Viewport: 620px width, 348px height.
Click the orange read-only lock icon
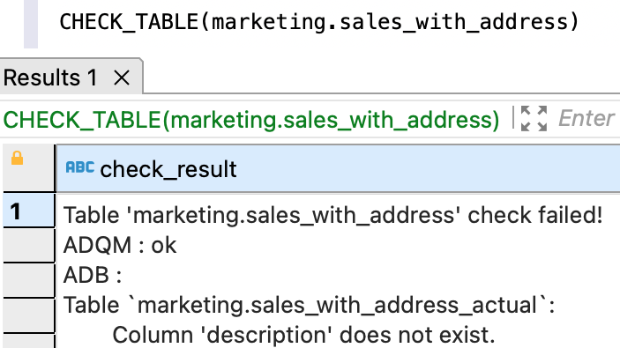pos(17,158)
